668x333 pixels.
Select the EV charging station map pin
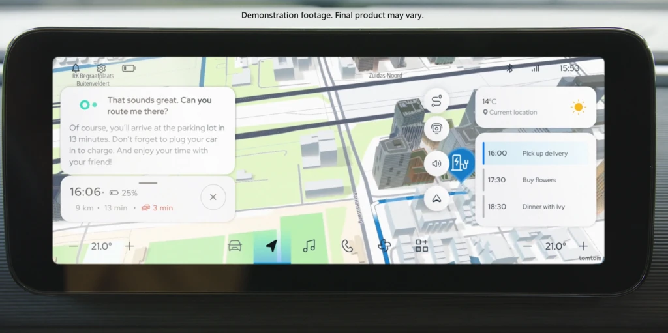462,163
